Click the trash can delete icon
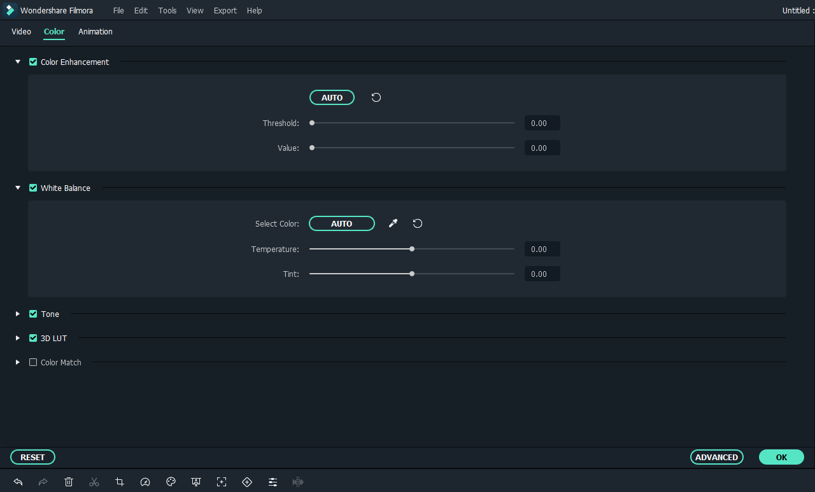 click(69, 482)
